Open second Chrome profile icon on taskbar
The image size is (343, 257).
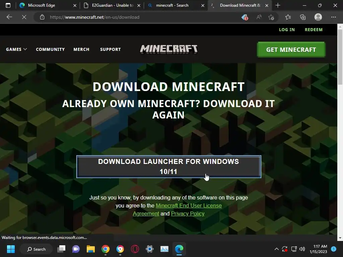pos(120,249)
